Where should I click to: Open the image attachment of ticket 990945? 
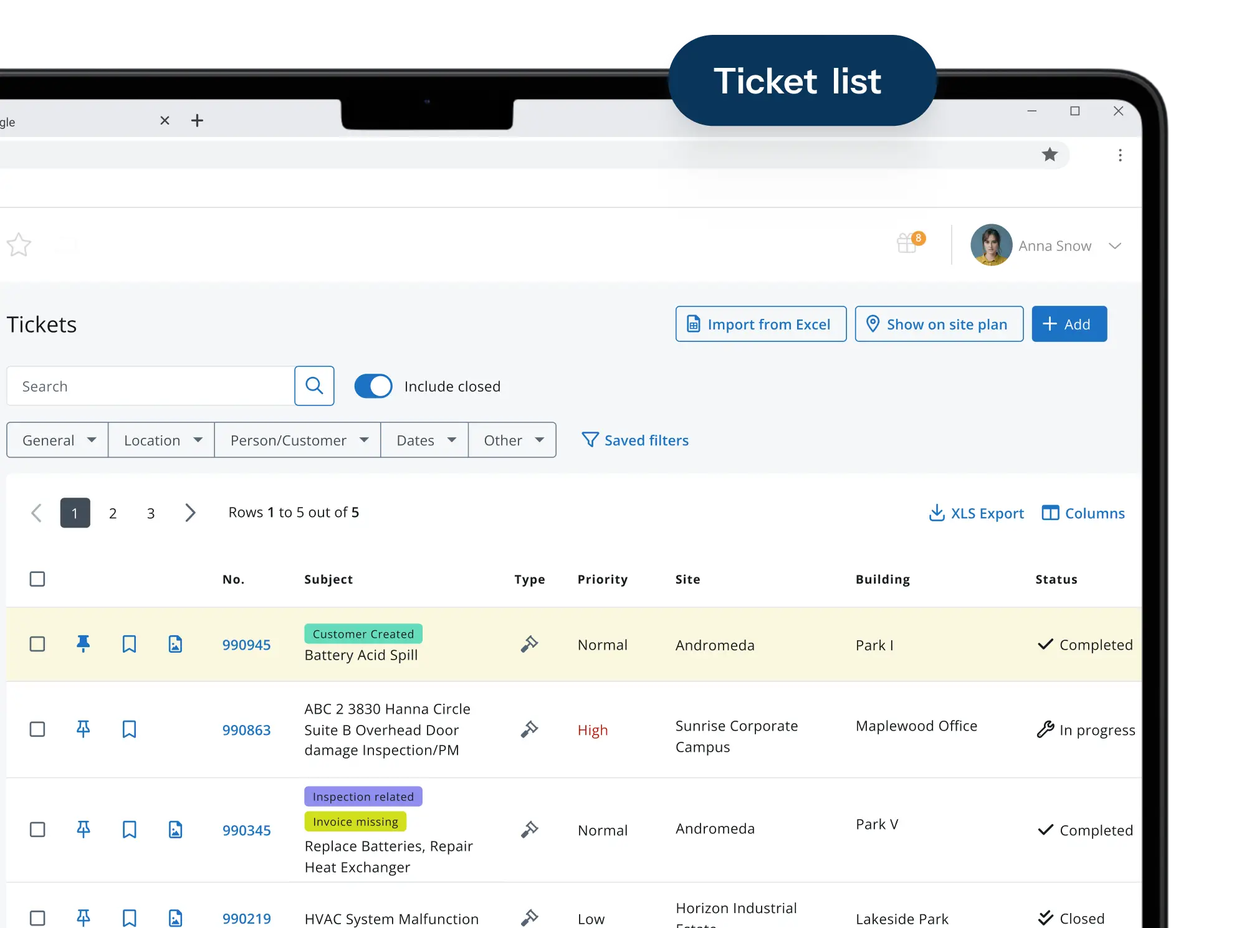tap(175, 644)
